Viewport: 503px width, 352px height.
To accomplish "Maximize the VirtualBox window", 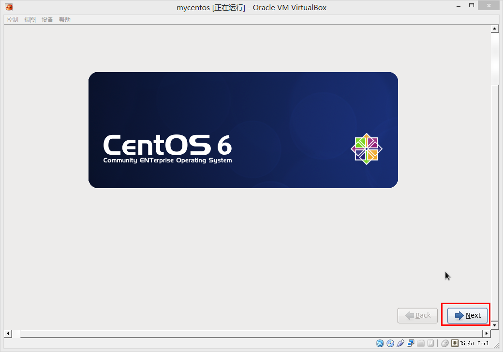I will 471,5.
